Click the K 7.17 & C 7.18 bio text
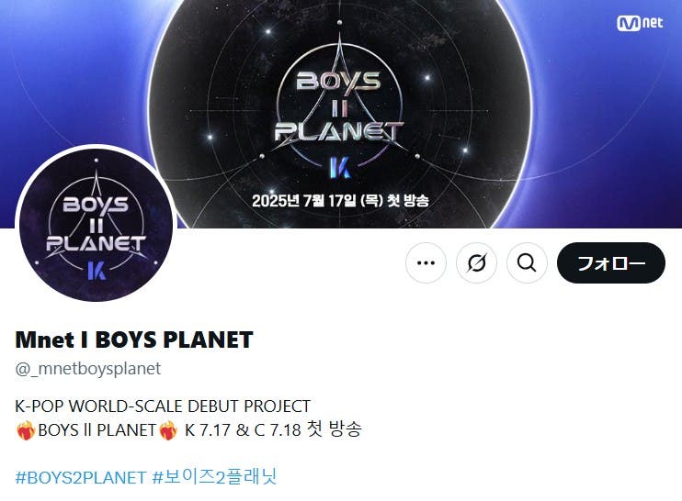Image resolution: width=682 pixels, height=501 pixels. (243, 430)
